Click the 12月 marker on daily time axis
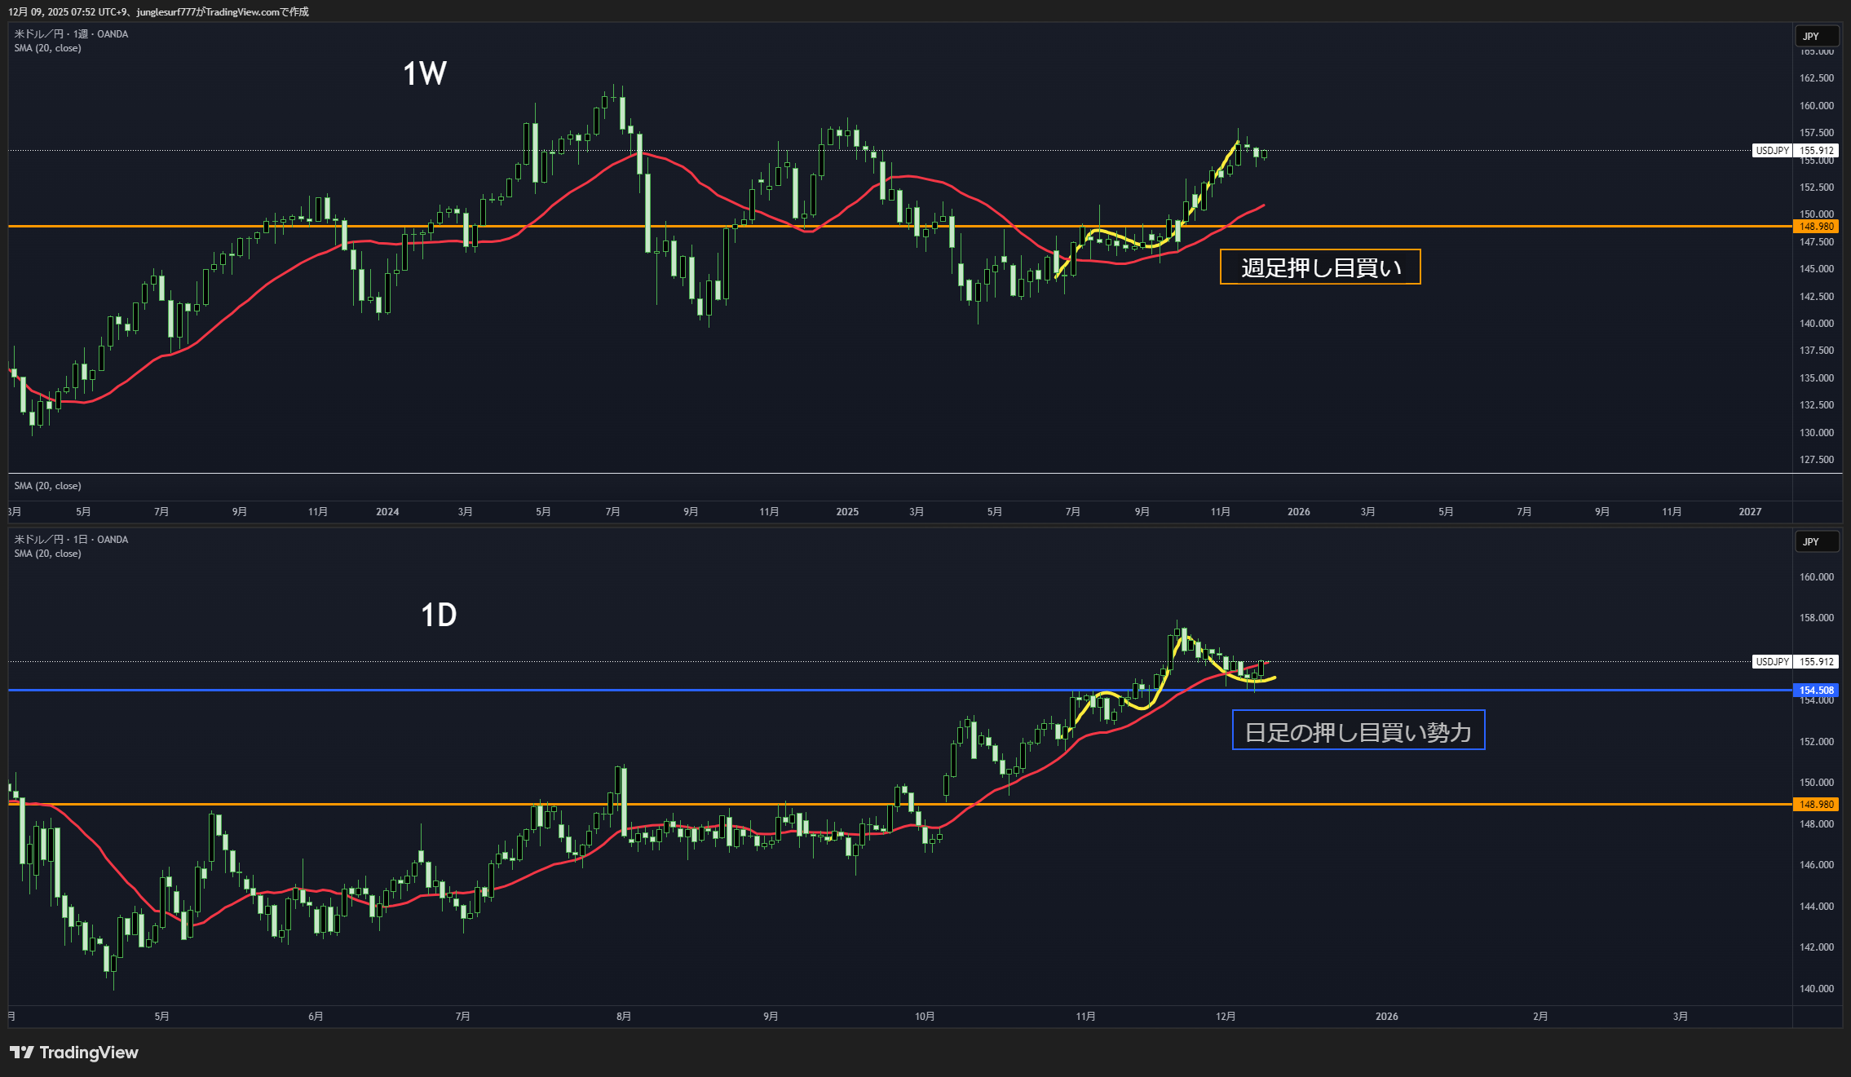Viewport: 1851px width, 1077px height. point(1225,1017)
